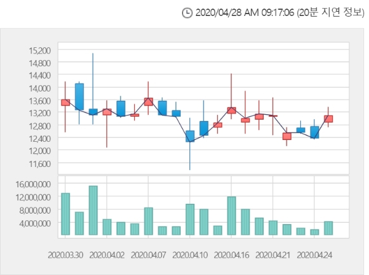Click the 2020.04.07 date label
Image resolution: width=369 pixels, height=275 pixels.
click(148, 255)
